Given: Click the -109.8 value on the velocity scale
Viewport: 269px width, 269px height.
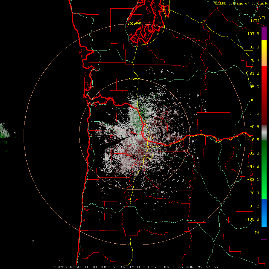Looking at the screenshot, I should tap(252, 219).
